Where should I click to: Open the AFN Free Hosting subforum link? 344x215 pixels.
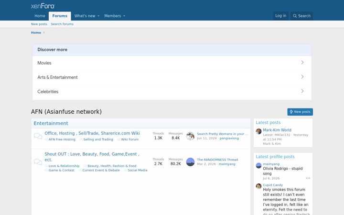[62, 140]
